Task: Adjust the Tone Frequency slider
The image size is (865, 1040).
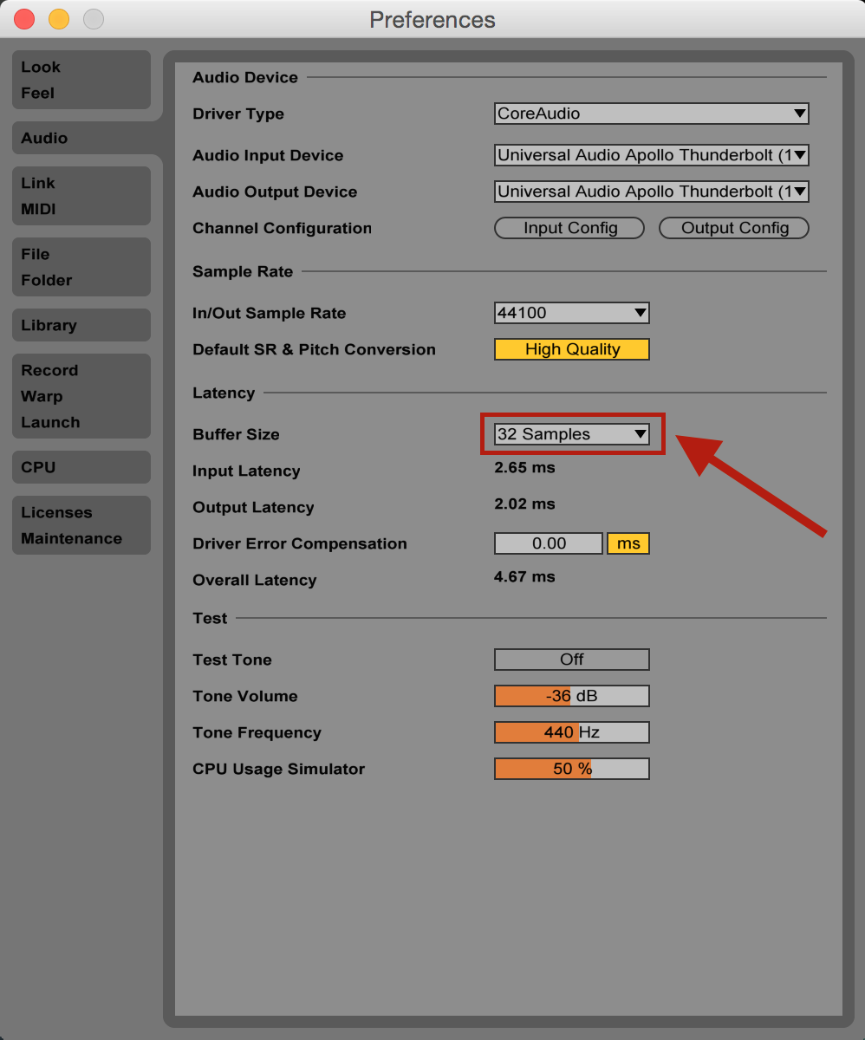Action: (x=571, y=732)
